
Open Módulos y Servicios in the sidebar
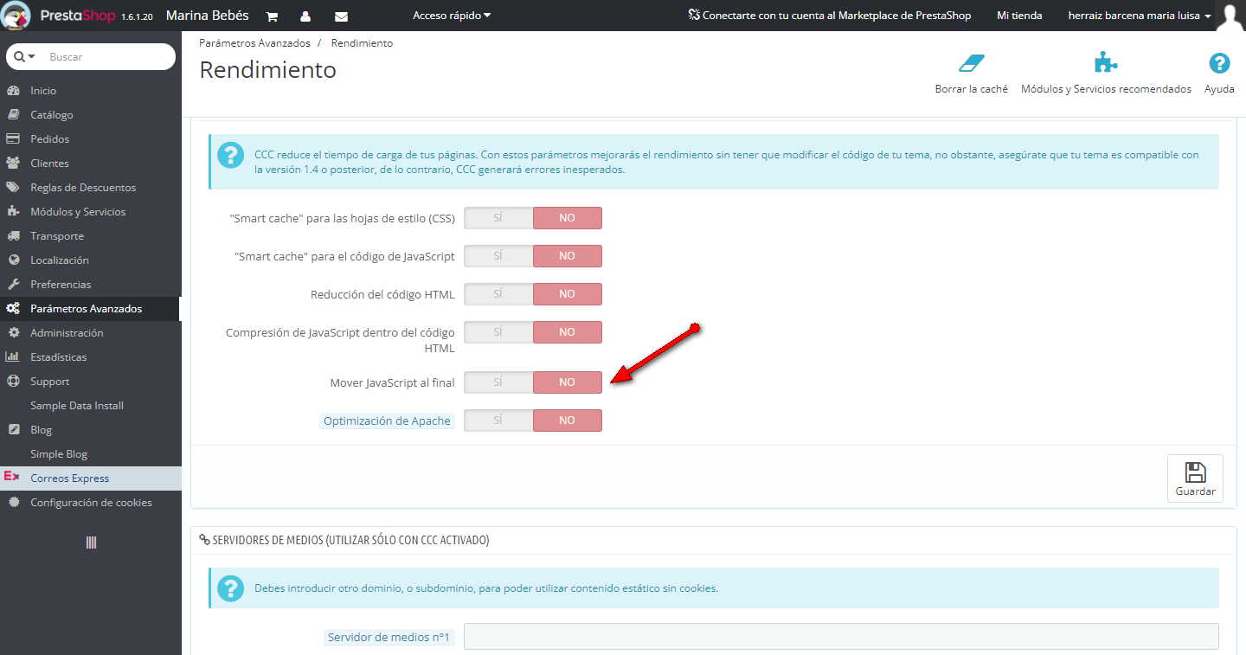coord(91,212)
